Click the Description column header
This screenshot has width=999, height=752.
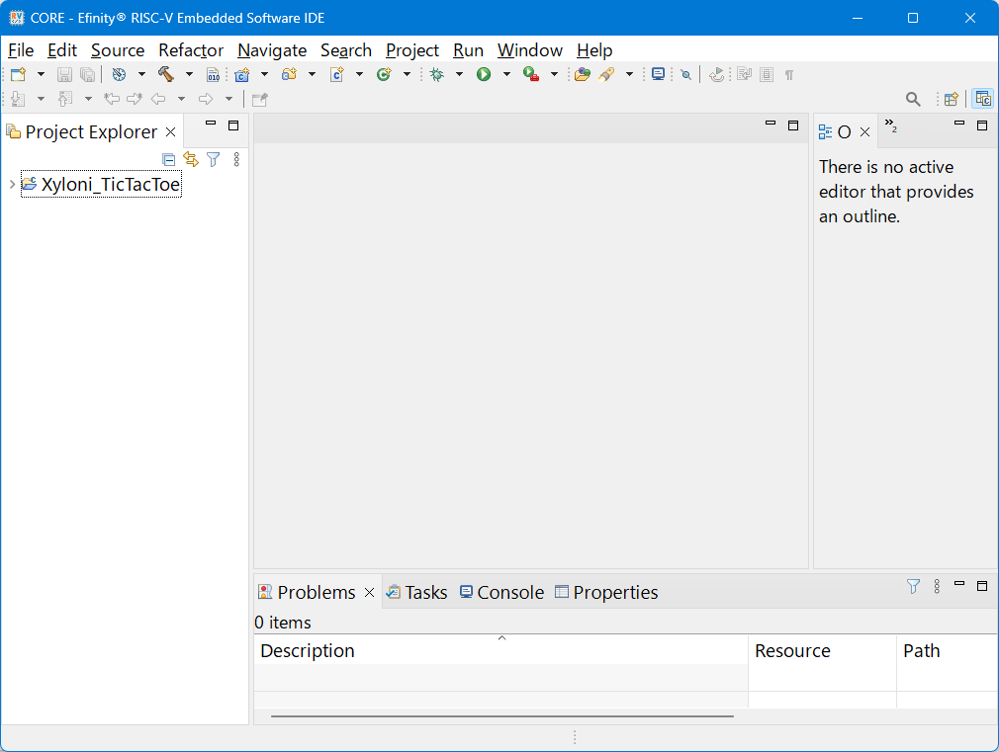click(x=307, y=650)
